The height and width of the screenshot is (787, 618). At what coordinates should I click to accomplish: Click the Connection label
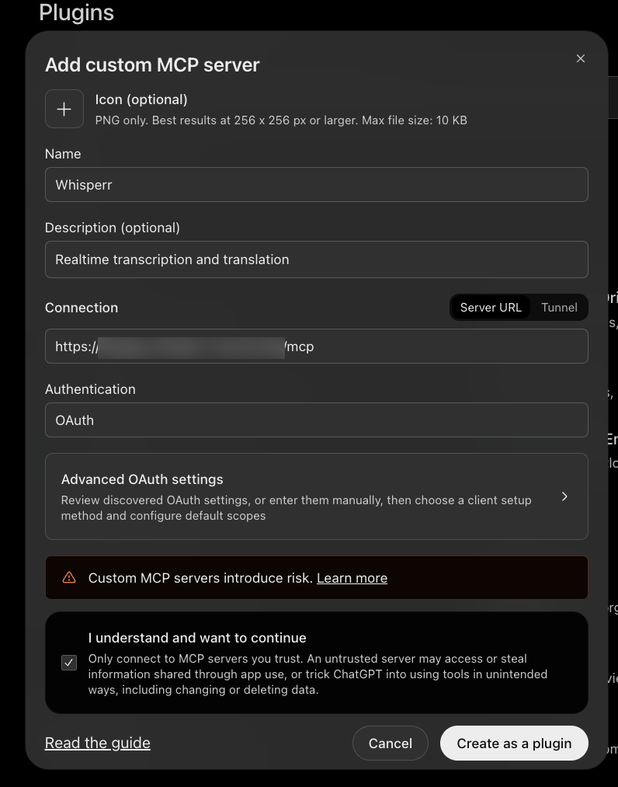pyautogui.click(x=82, y=308)
